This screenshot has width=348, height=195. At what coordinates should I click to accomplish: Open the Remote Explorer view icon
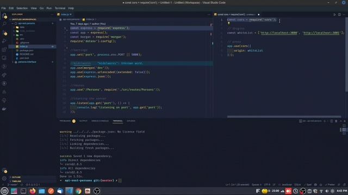[x=4, y=58]
